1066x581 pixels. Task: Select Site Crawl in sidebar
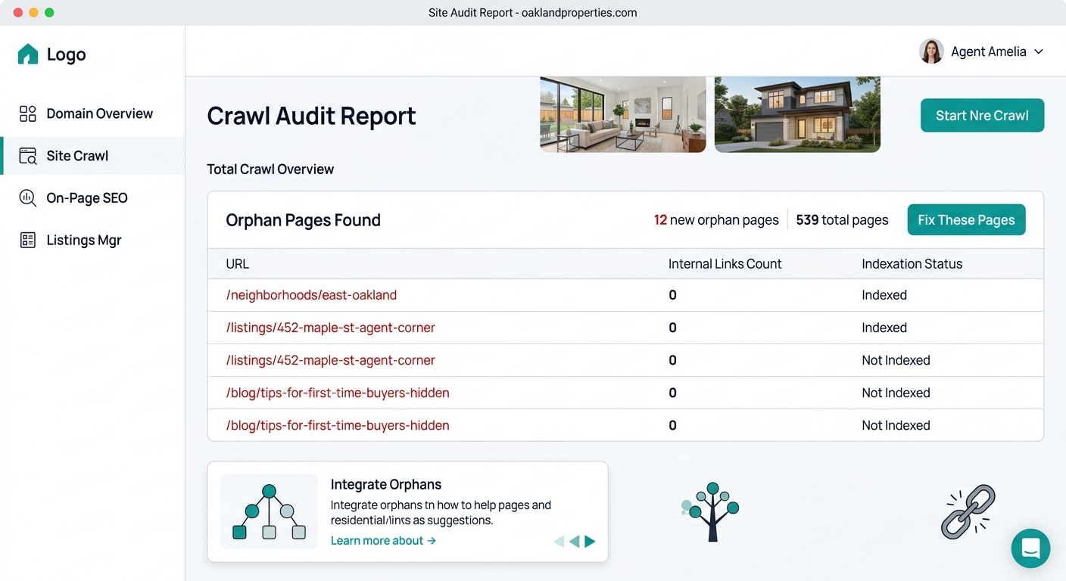pyautogui.click(x=92, y=156)
